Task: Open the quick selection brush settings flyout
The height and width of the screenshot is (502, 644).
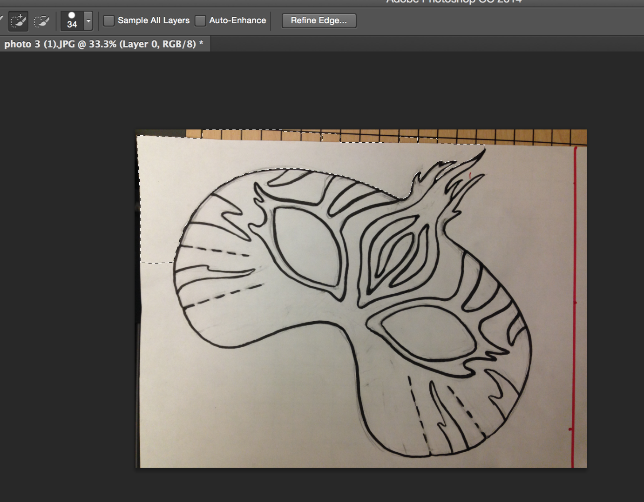Action: tap(88, 20)
